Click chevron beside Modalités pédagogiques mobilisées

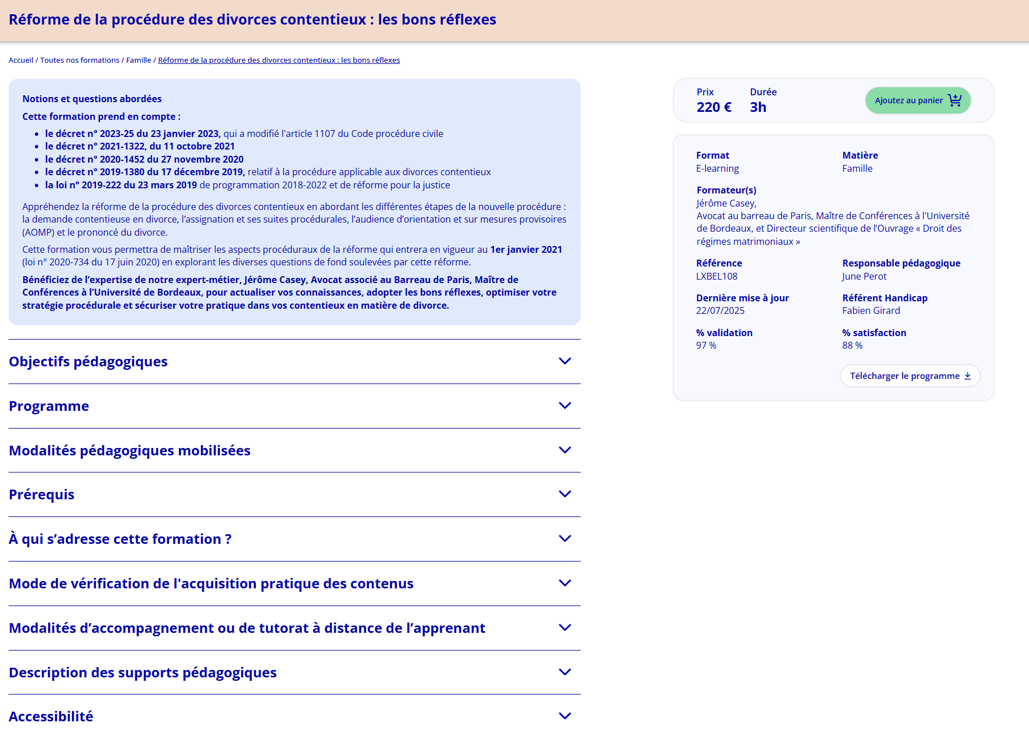tap(564, 450)
